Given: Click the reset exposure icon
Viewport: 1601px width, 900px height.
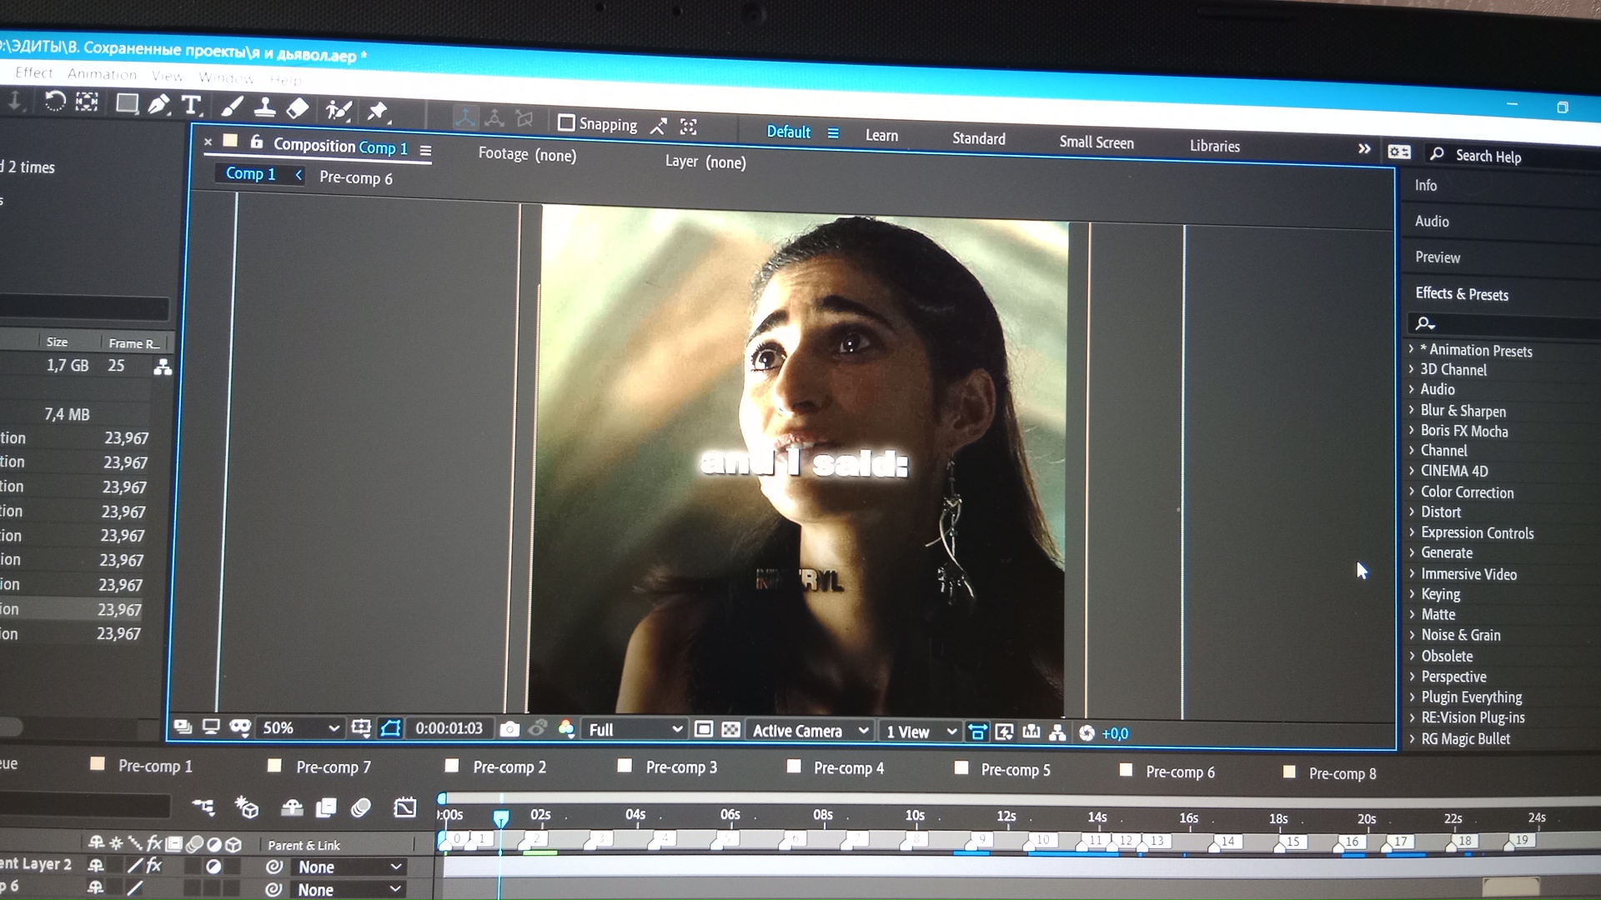Looking at the screenshot, I should 1086,732.
